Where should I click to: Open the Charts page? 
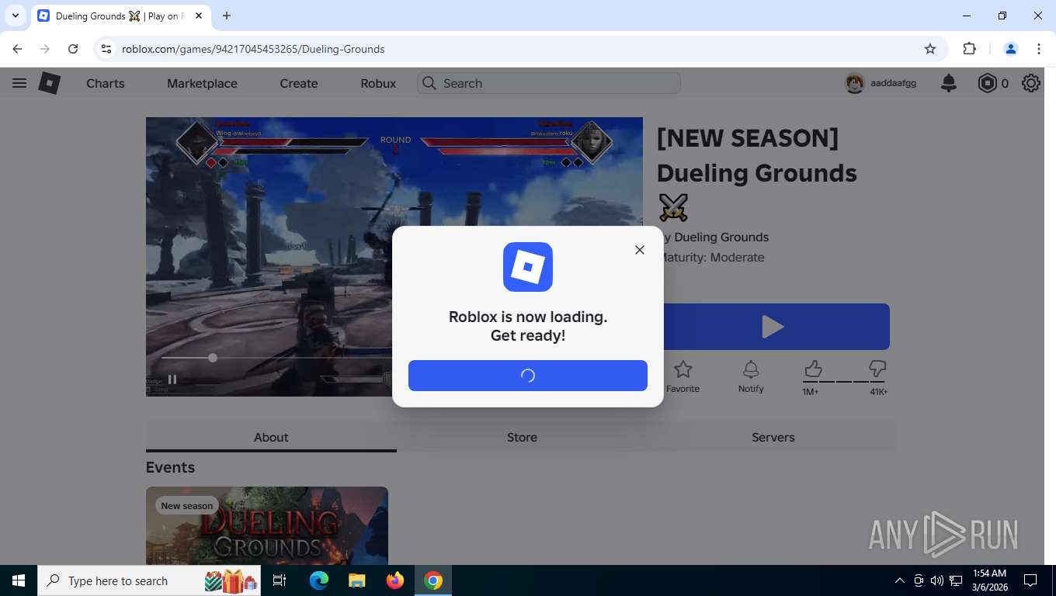(x=106, y=83)
